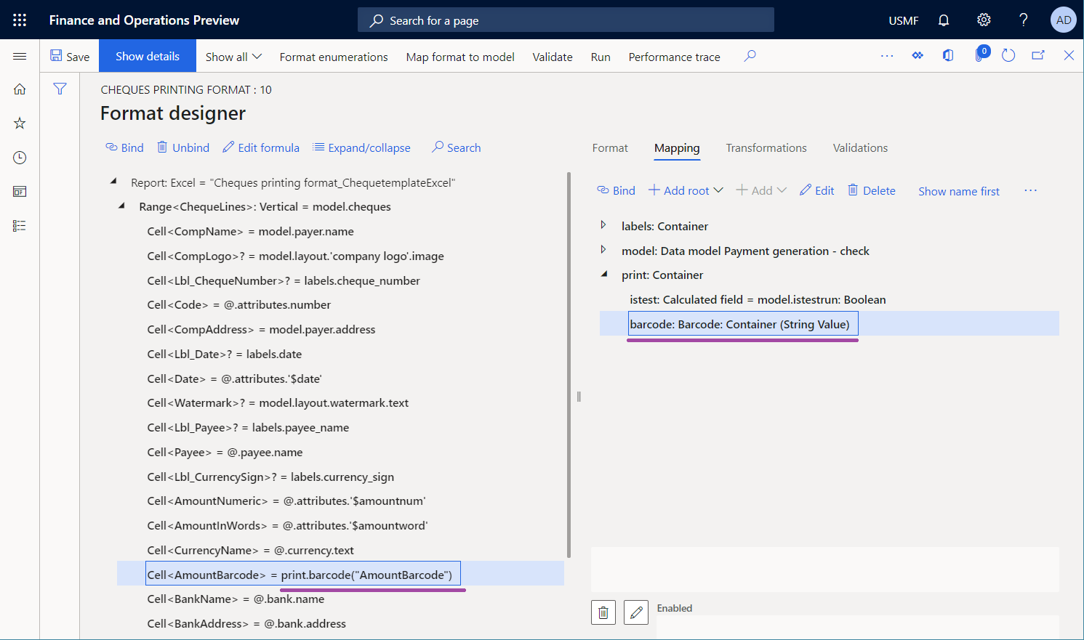Expand the hamburger navigation pane
This screenshot has height=640, width=1084.
pyautogui.click(x=20, y=56)
